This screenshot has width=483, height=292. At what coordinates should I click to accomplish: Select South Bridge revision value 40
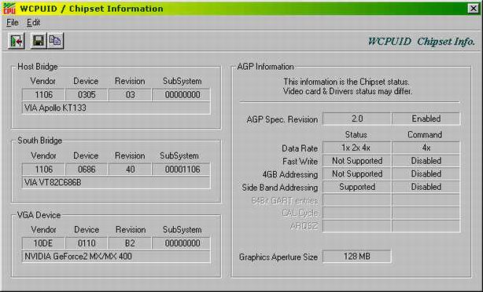130,169
